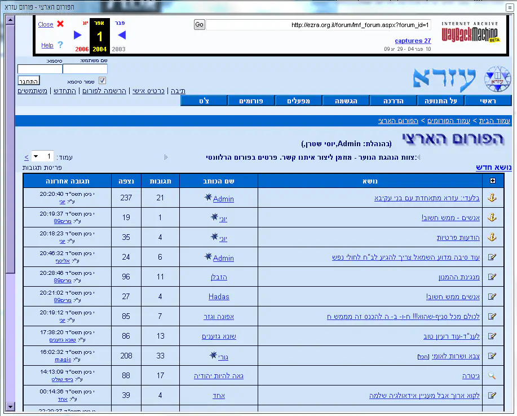Open the הדרכה navigation tab
Screen dimensions: 517x416
point(394,100)
